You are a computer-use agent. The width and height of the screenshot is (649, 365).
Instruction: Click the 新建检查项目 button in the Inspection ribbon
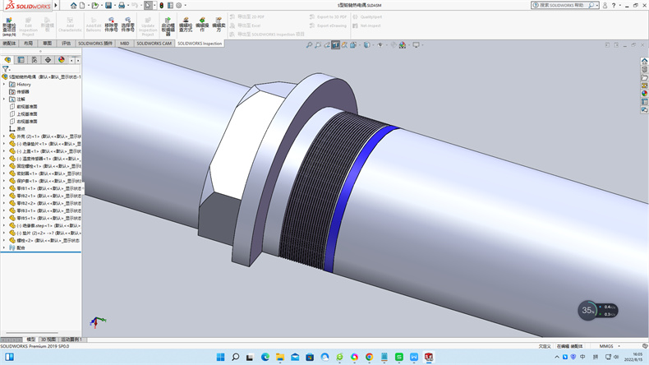pyautogui.click(x=9, y=23)
